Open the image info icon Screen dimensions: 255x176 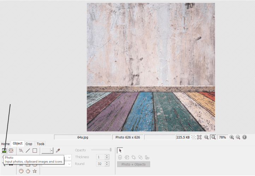click(244, 137)
